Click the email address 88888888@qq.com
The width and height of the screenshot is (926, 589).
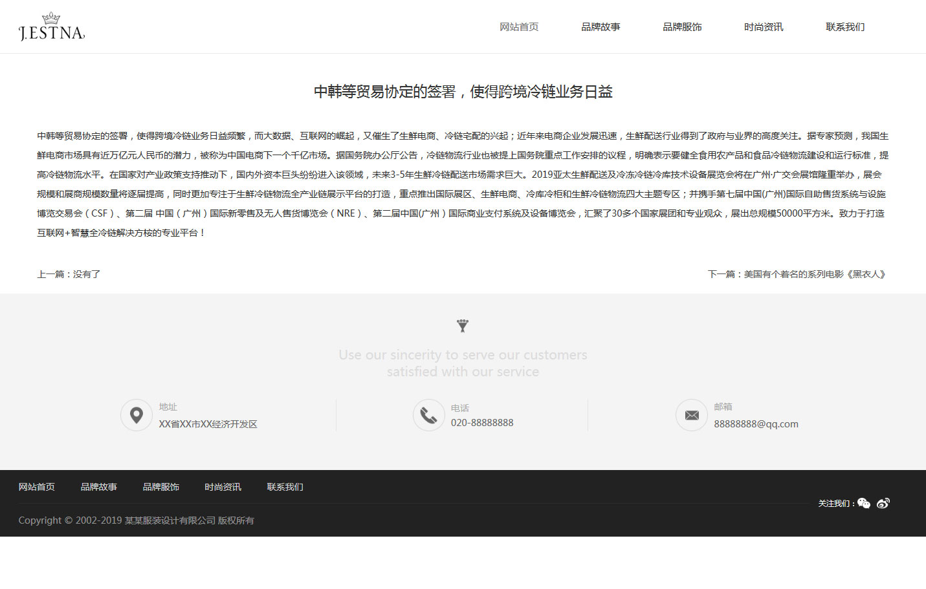point(756,424)
